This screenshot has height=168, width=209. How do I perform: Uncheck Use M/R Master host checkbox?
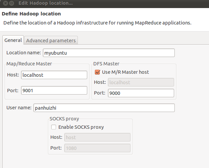97,72
